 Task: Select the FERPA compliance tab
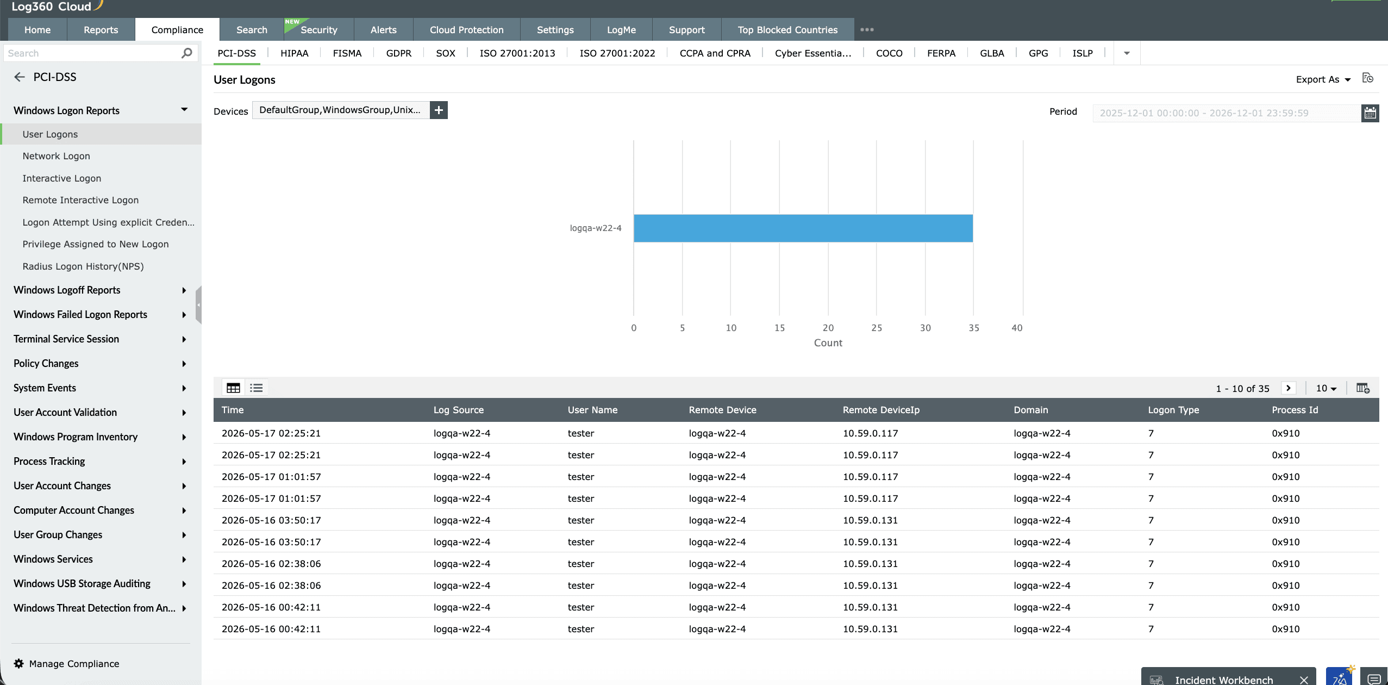coord(941,53)
